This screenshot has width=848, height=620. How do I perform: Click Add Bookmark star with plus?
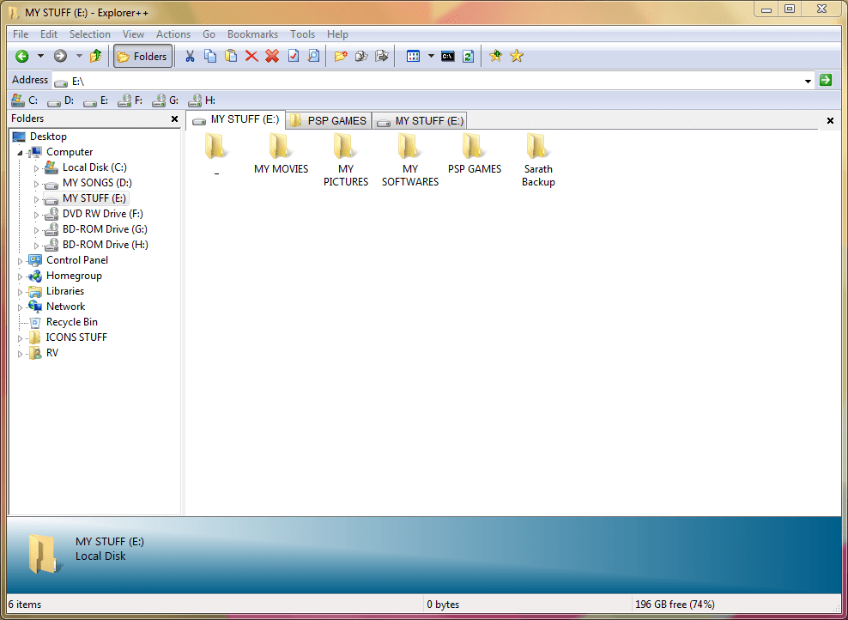point(495,56)
